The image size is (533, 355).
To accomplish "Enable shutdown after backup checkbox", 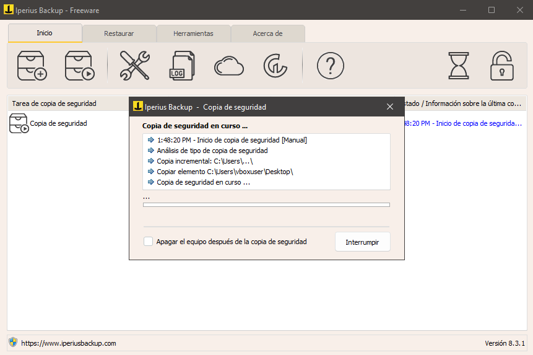I will click(x=149, y=242).
